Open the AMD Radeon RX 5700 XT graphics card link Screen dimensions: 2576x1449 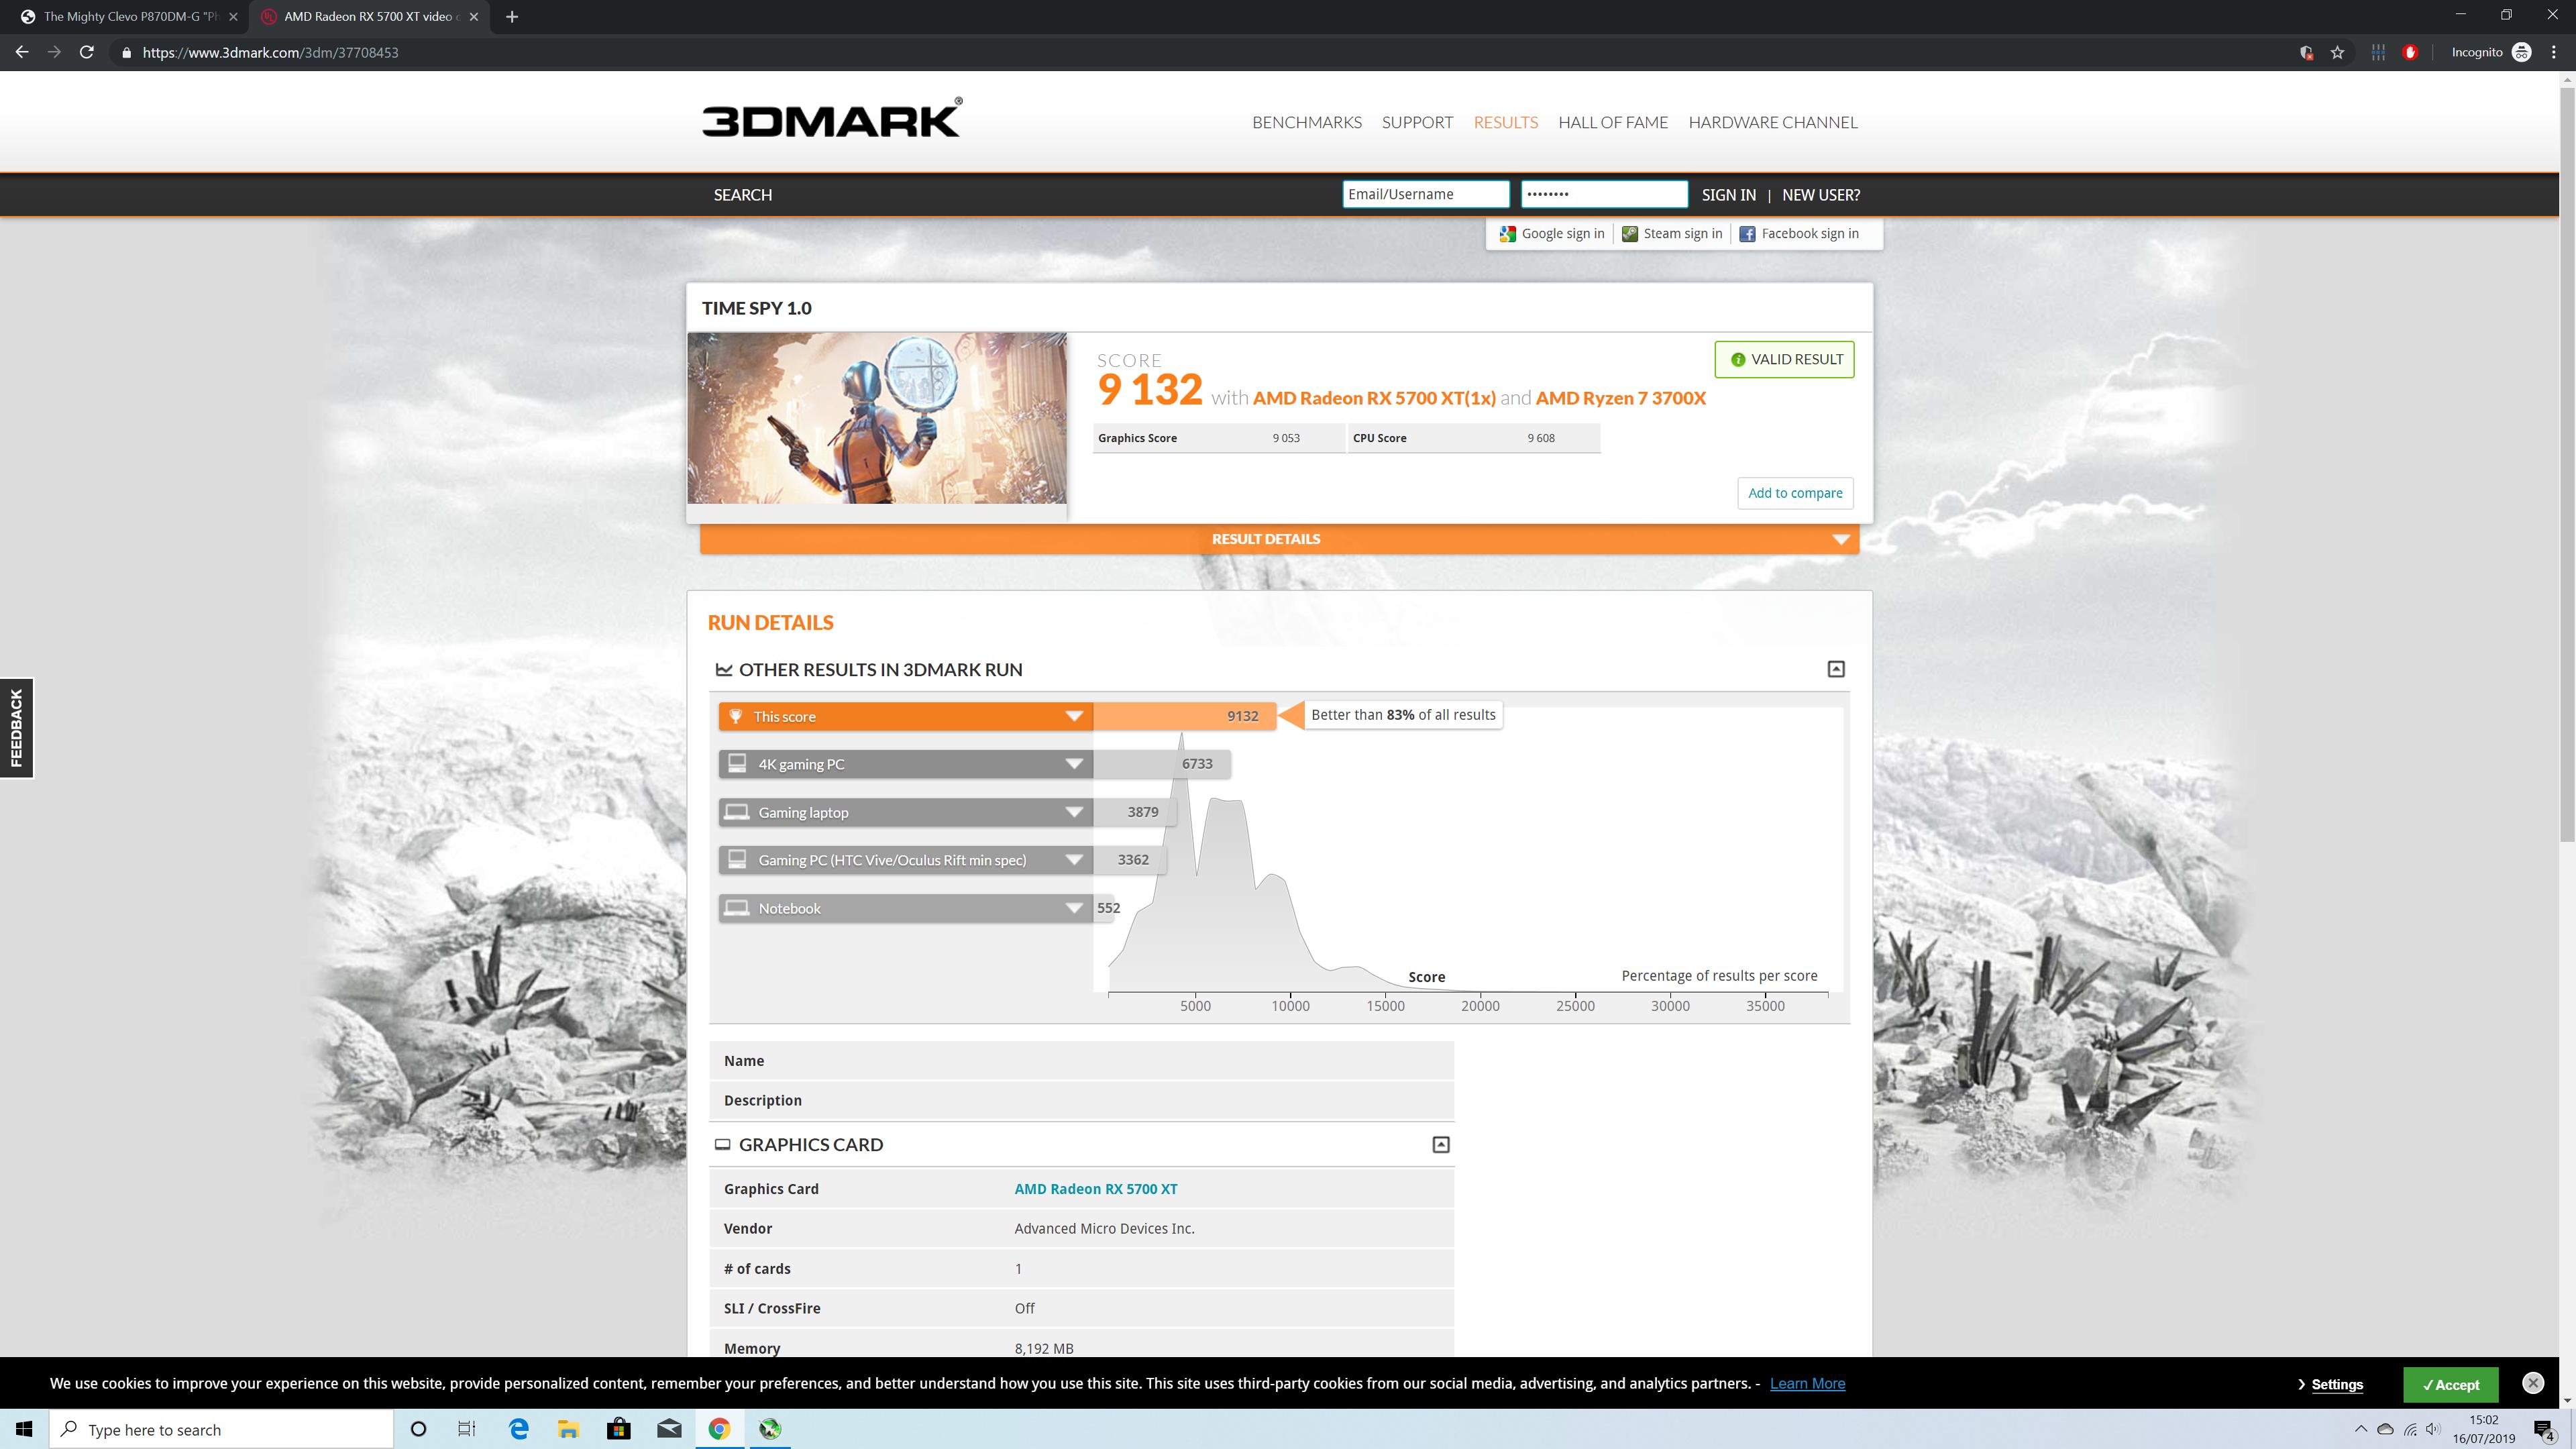(x=1095, y=1189)
